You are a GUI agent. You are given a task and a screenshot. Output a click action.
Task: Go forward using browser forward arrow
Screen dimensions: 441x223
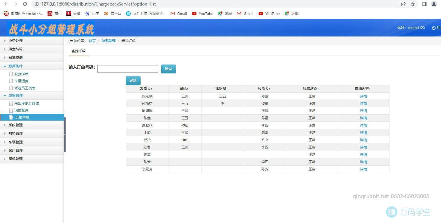[x=15, y=4]
